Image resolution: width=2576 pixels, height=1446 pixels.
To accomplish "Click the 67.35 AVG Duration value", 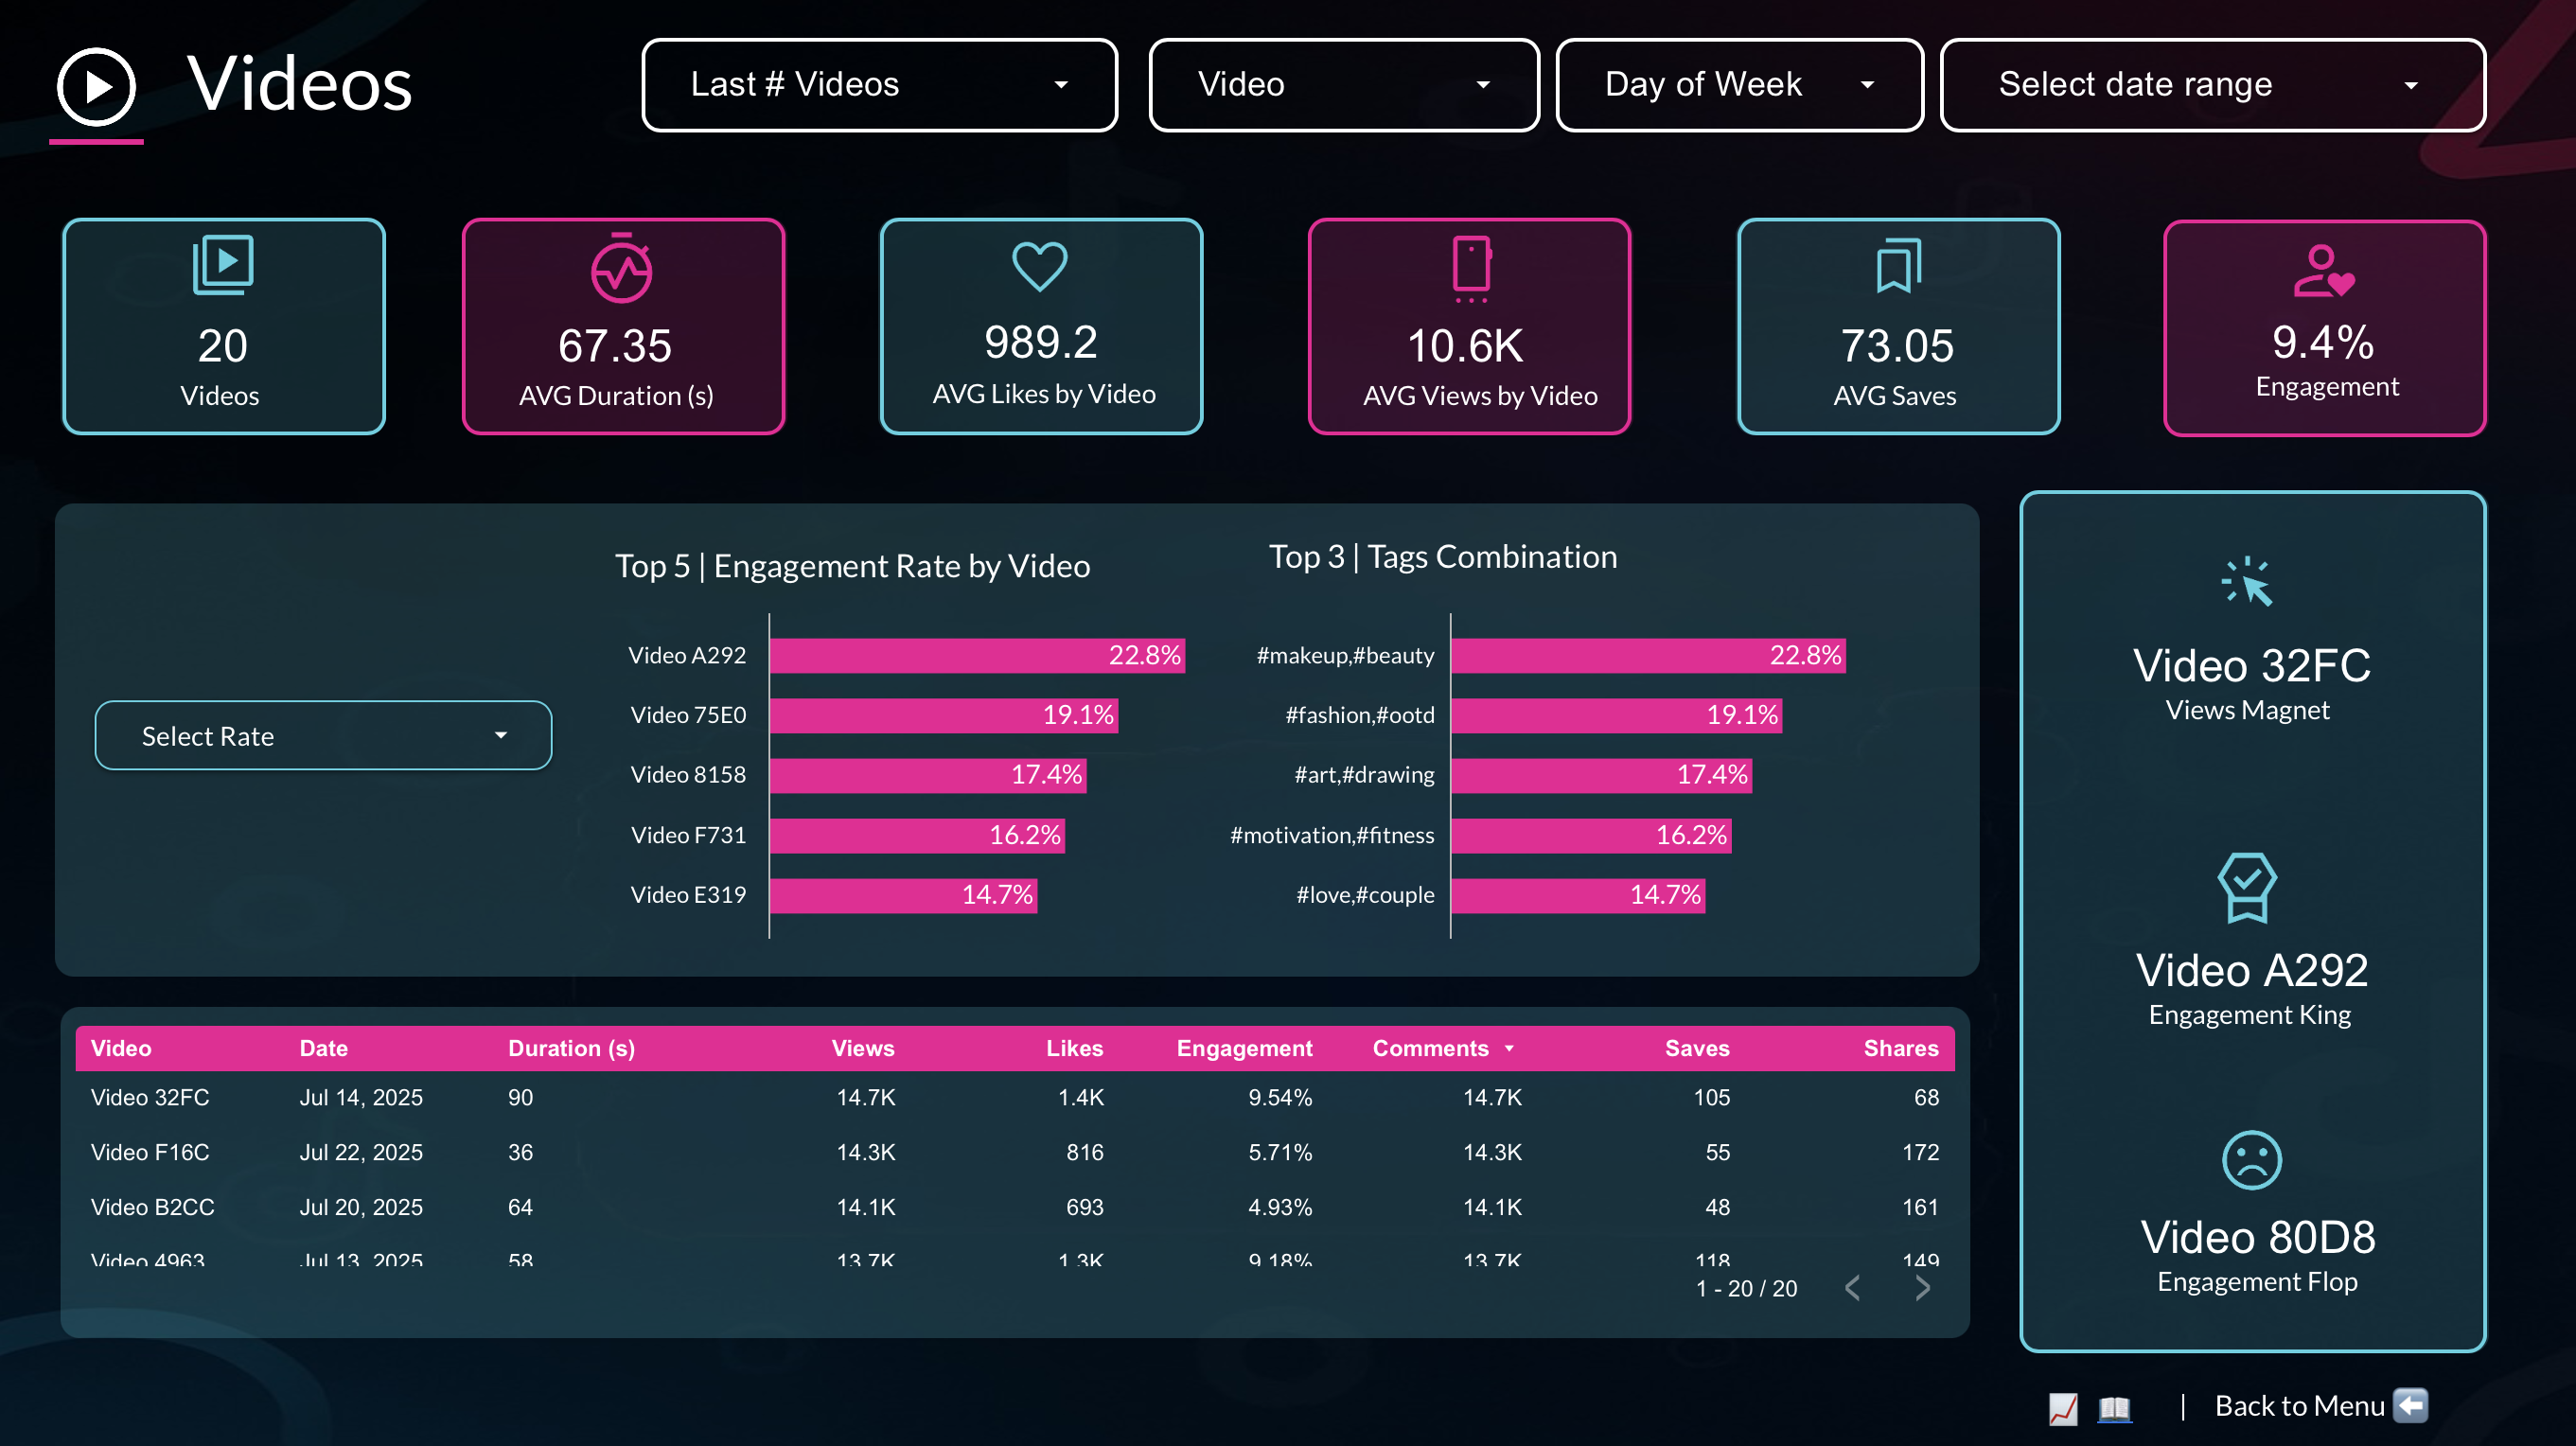I will click(x=615, y=346).
